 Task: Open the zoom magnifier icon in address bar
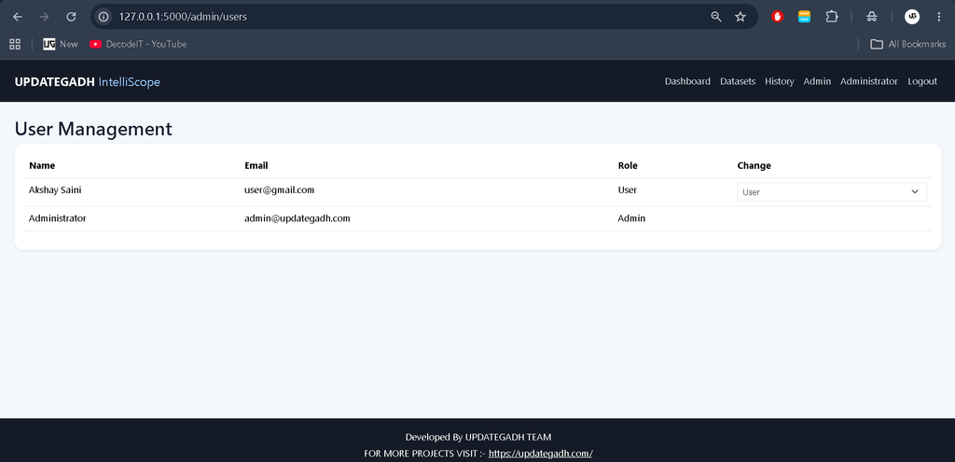point(716,17)
